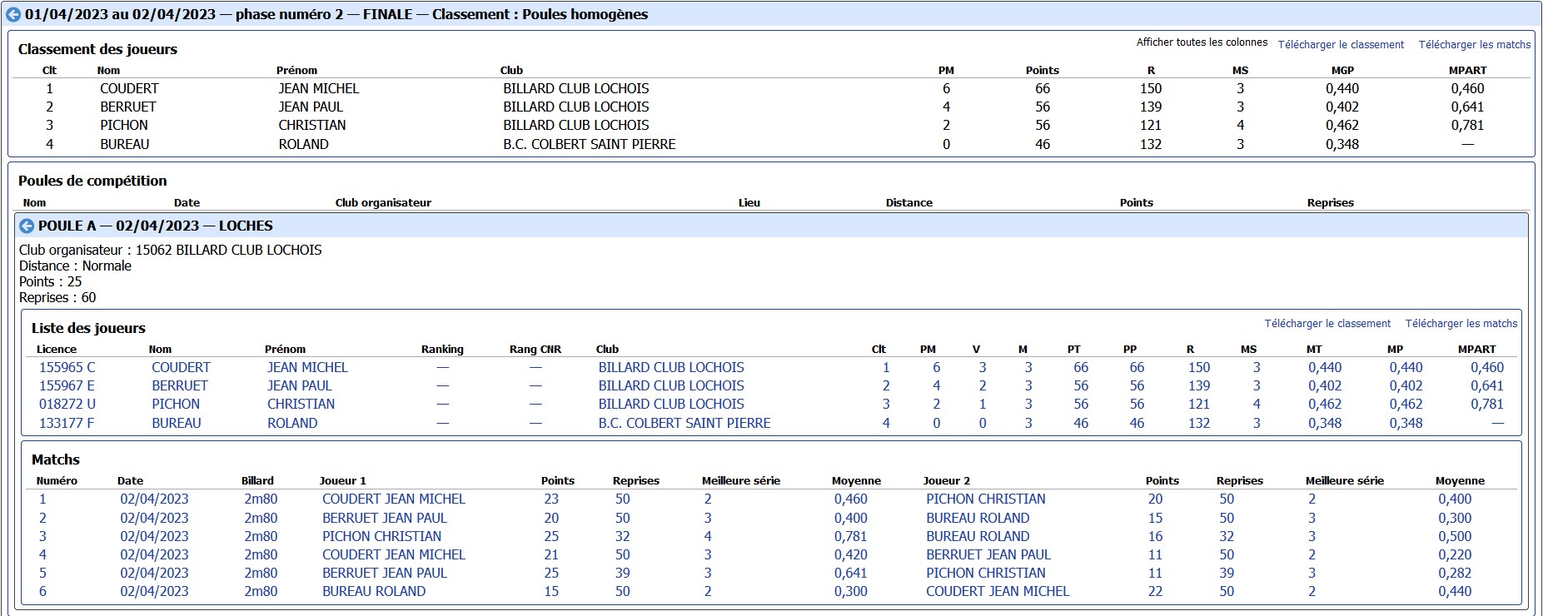The width and height of the screenshot is (1543, 616).
Task: Click 'Afficher toutes les colonnes'
Action: click(x=1202, y=42)
